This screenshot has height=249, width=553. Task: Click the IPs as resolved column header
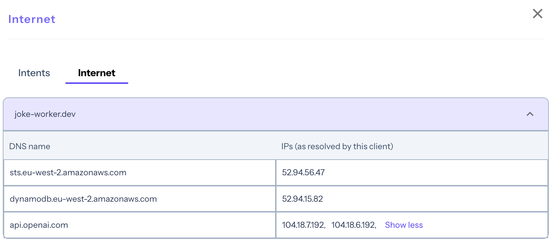pyautogui.click(x=337, y=146)
